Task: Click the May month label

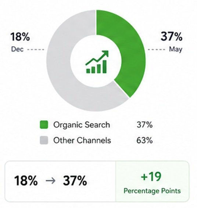Action: click(176, 50)
